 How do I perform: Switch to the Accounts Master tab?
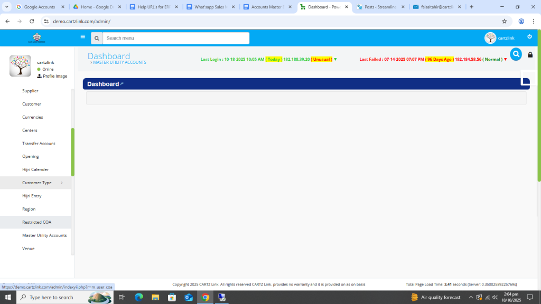tap(268, 7)
